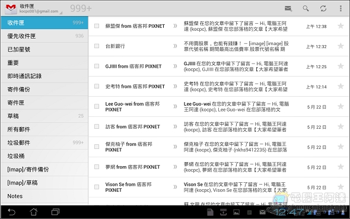Check the 台新銀行 email checkbox
350x219 pixels.
[97, 46]
